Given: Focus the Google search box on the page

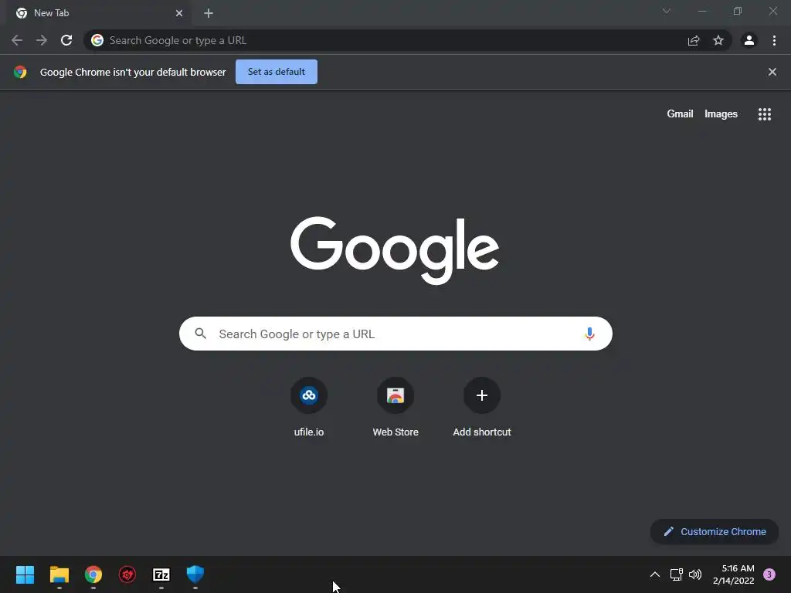Looking at the screenshot, I should pos(395,334).
